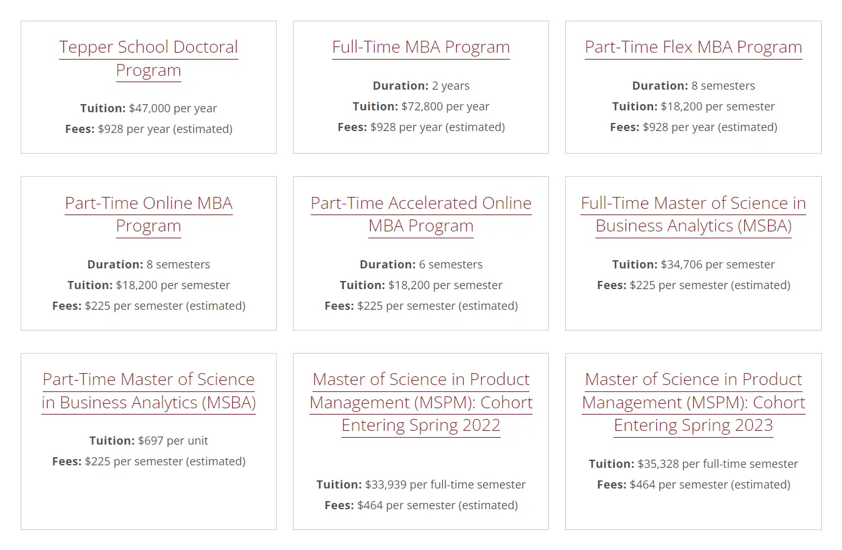Open the Full-Time MBA Program link
The width and height of the screenshot is (842, 550).
pyautogui.click(x=420, y=47)
